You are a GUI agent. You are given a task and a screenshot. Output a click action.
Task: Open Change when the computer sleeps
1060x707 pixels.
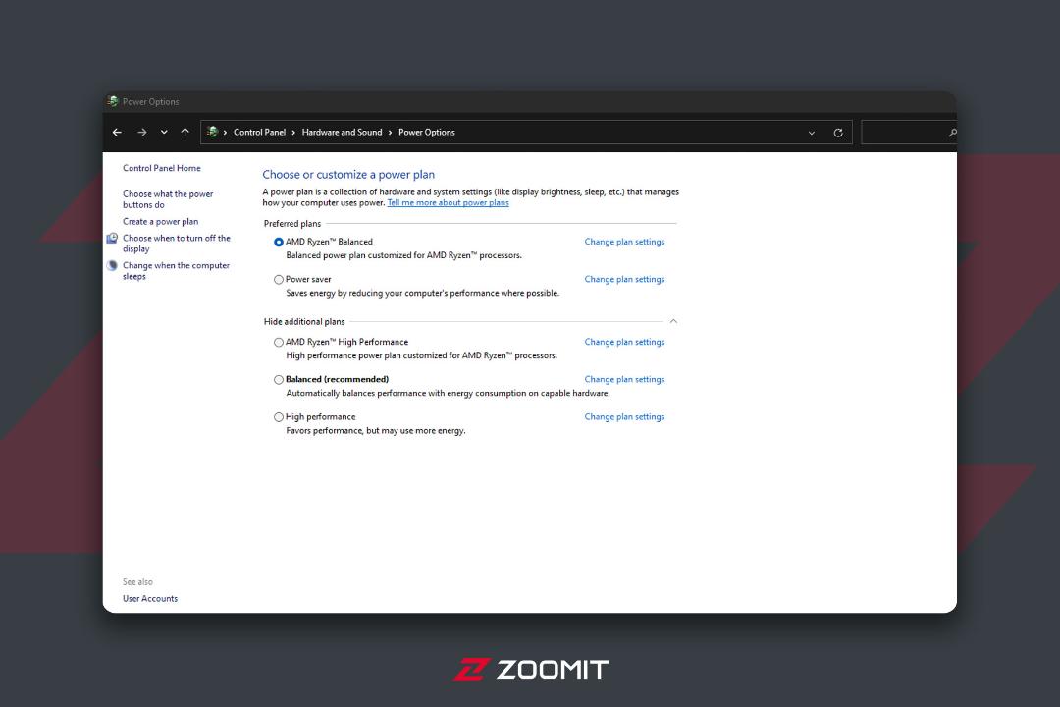pos(176,271)
